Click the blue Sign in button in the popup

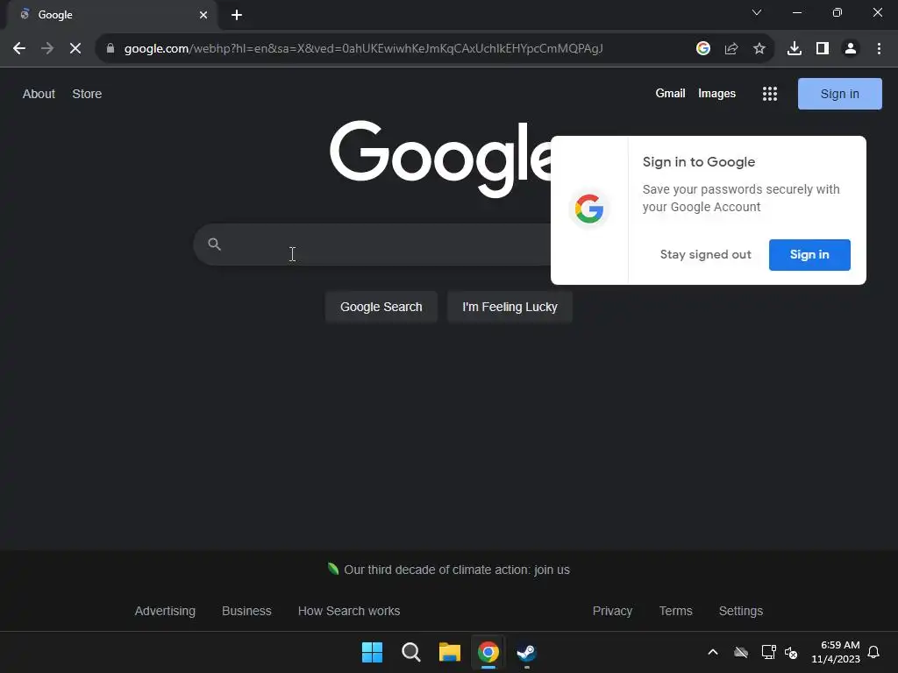click(809, 255)
